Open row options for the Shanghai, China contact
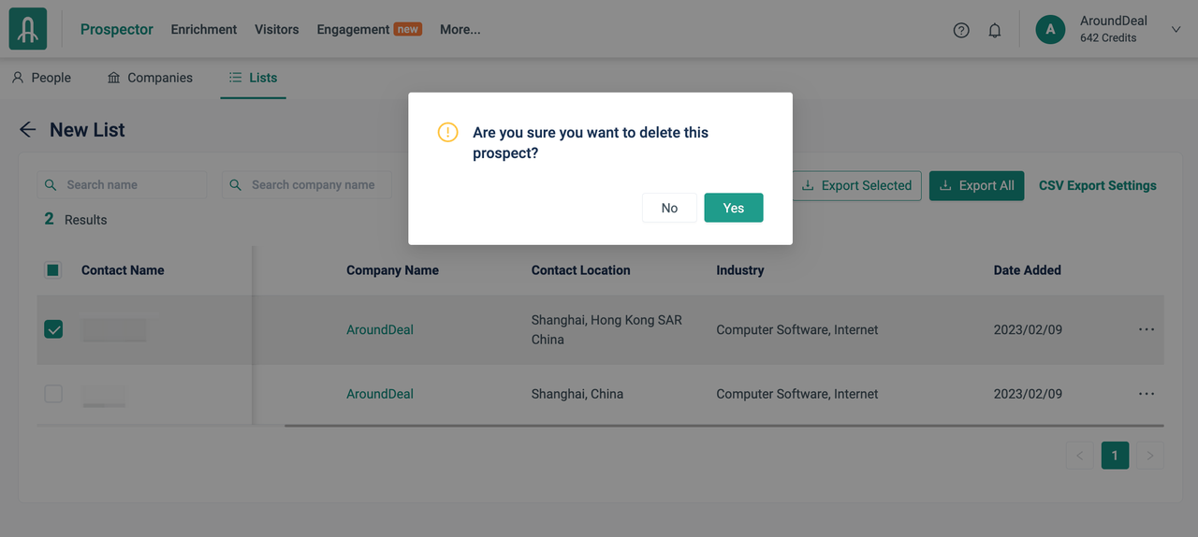Viewport: 1198px width, 537px height. (x=1147, y=394)
